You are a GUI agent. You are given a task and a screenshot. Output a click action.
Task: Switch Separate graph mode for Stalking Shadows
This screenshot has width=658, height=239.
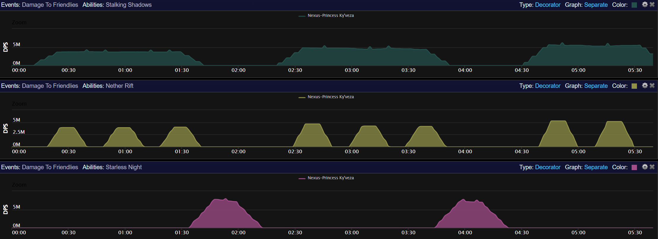click(596, 5)
